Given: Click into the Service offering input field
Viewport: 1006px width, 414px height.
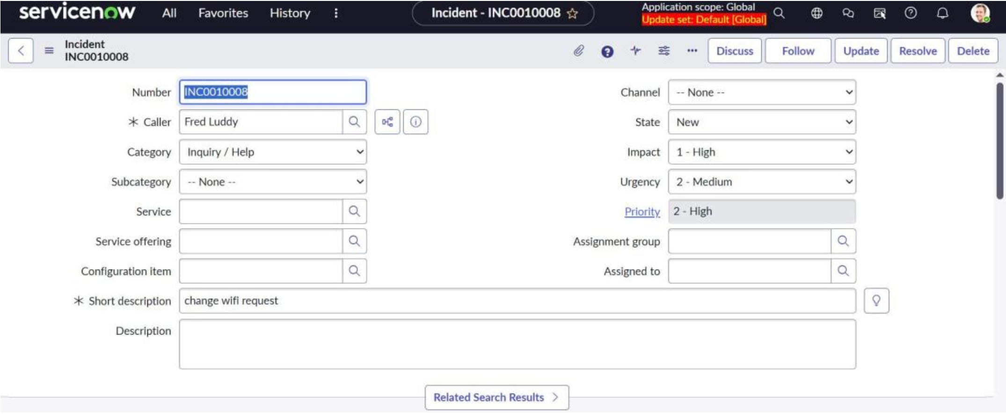Looking at the screenshot, I should pyautogui.click(x=261, y=241).
